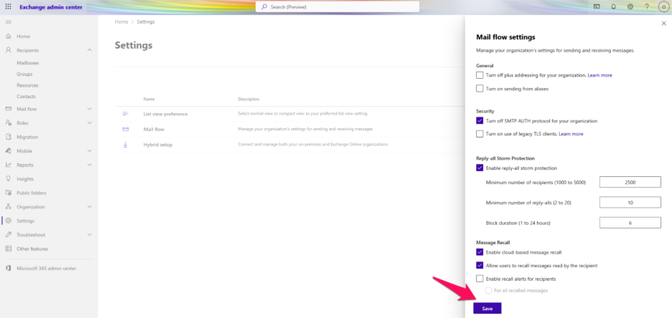
Task: Check Enable recall alerts for recipients
Action: click(x=480, y=279)
